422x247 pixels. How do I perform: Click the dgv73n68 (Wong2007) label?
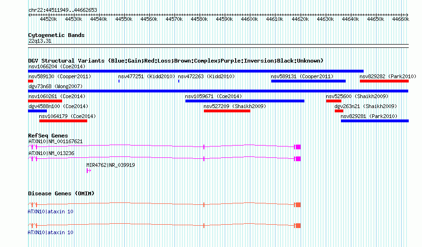[55, 86]
